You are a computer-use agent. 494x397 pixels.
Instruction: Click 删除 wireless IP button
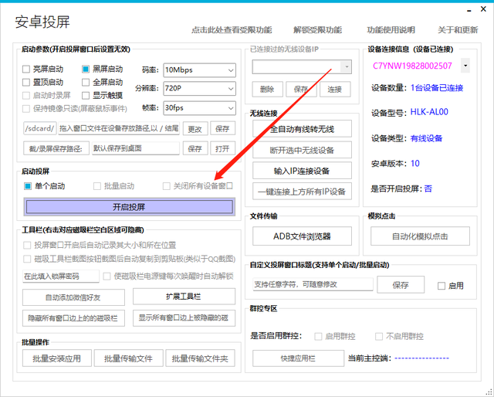pos(267,90)
